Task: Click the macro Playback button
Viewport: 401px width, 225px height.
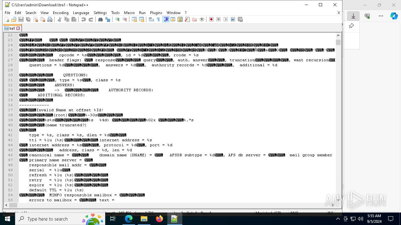Action: click(x=226, y=19)
